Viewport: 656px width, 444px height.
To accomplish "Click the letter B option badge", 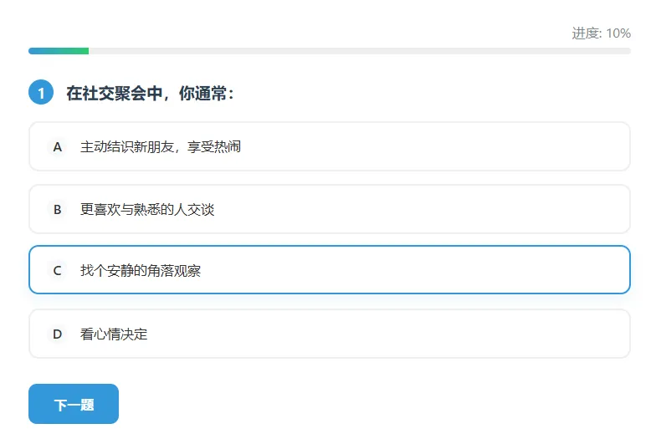I will (58, 210).
